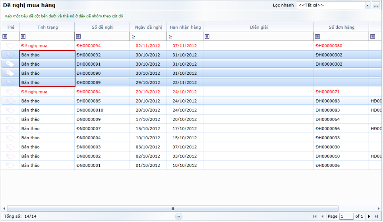Open the Lọc nhanh dropdown arrow
Image resolution: width=383 pixels, height=222 pixels.
(367, 6)
